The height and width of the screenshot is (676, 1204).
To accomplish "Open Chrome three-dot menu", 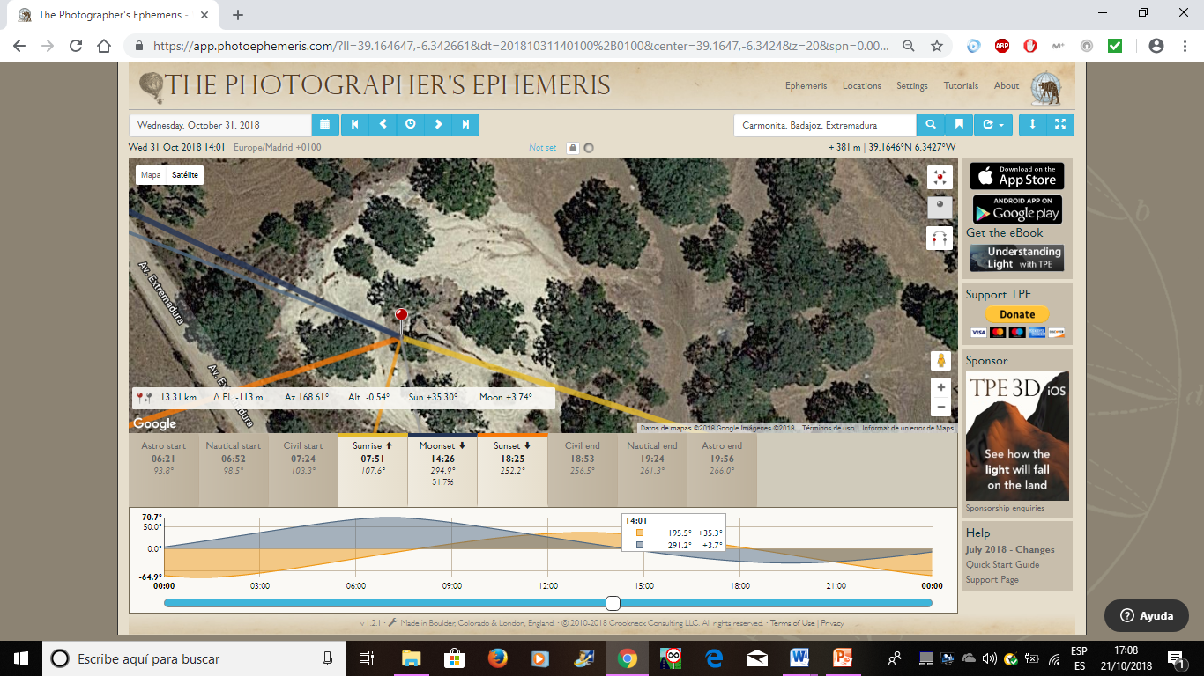I will (x=1185, y=46).
